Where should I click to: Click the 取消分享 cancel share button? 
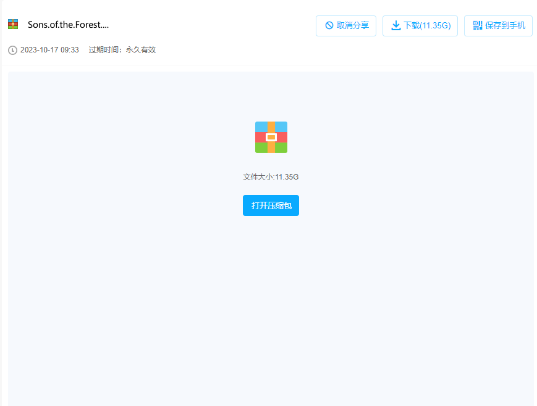pos(346,26)
